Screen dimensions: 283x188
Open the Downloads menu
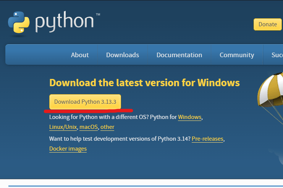[x=123, y=55]
